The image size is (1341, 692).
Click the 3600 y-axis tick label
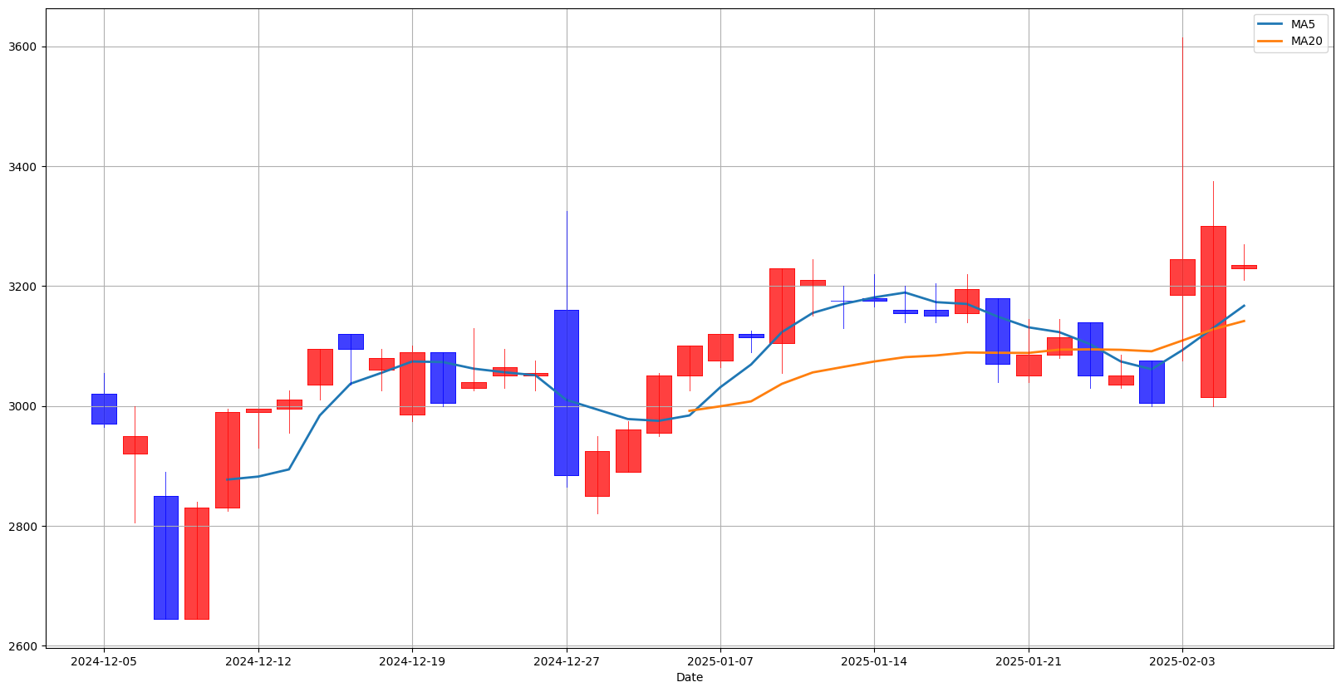click(23, 47)
